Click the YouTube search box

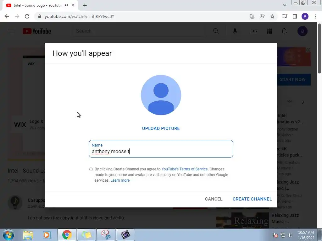click(x=139, y=31)
